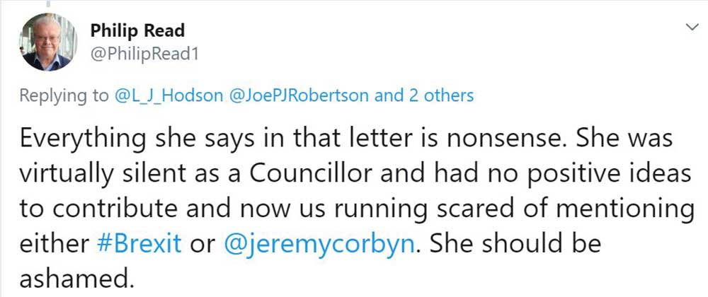Open the @JoePJRobertson profile link
The height and width of the screenshot is (297, 708).
pos(299,95)
